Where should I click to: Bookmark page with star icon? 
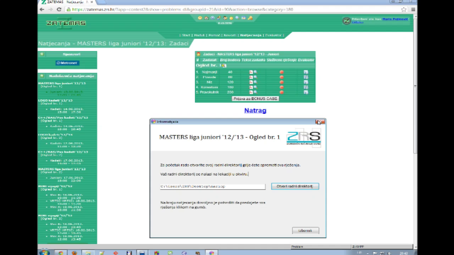point(404,10)
